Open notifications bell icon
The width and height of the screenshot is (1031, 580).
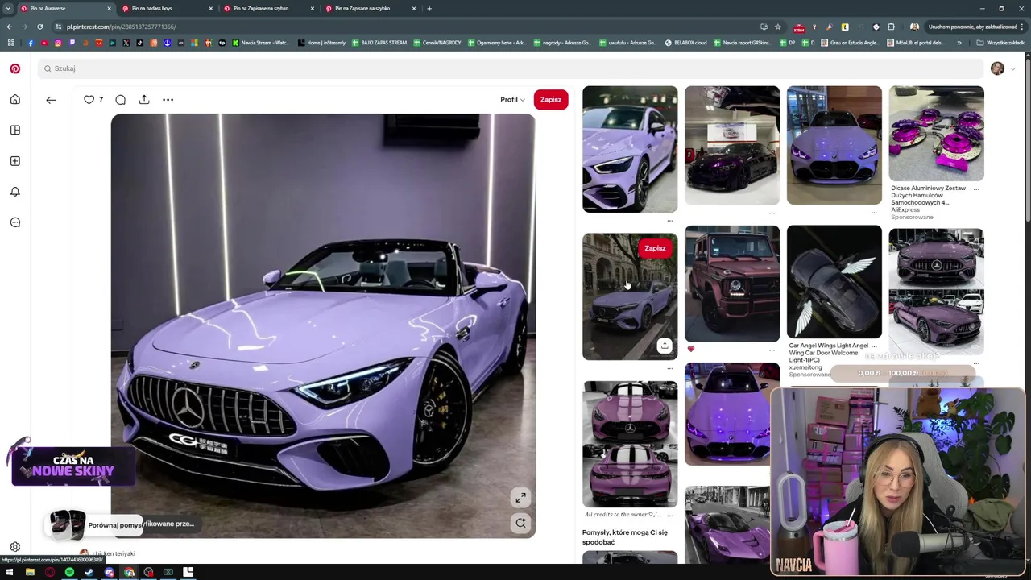tap(14, 192)
